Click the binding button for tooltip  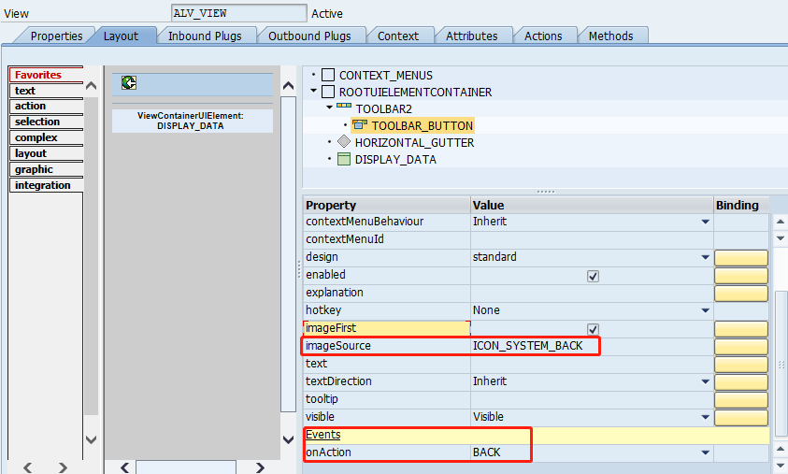[x=741, y=399]
